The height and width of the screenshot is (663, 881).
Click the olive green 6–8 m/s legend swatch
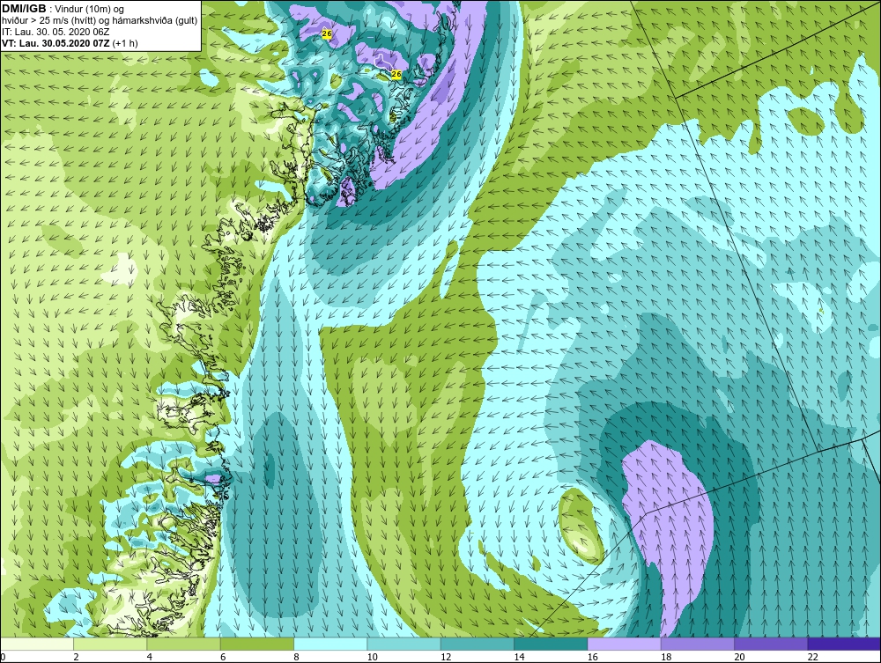[x=257, y=644]
